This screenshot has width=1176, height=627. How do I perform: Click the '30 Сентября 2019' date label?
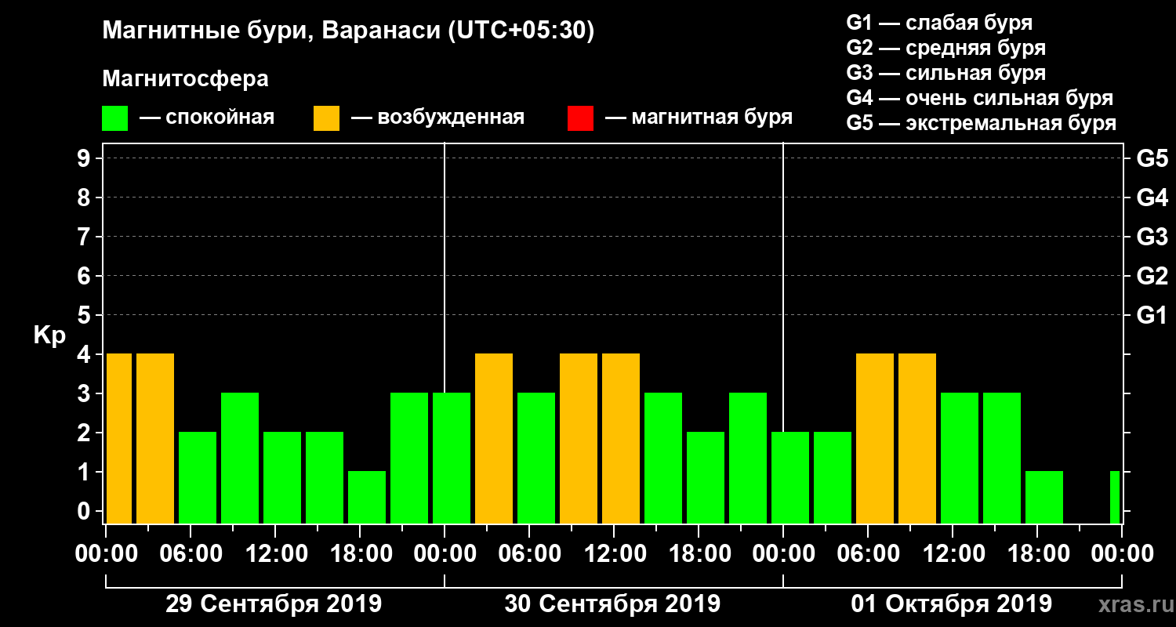[x=612, y=604]
